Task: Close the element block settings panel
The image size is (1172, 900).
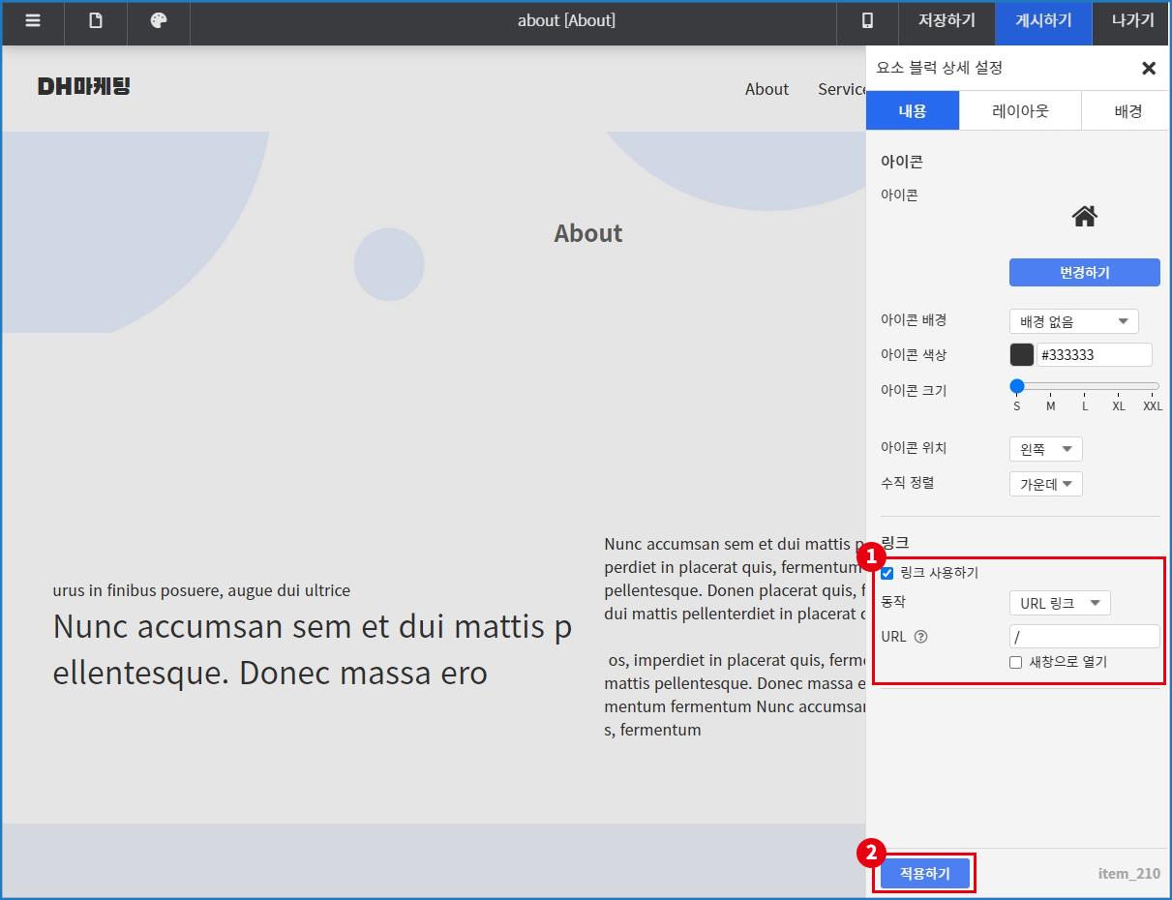Action: coord(1149,68)
